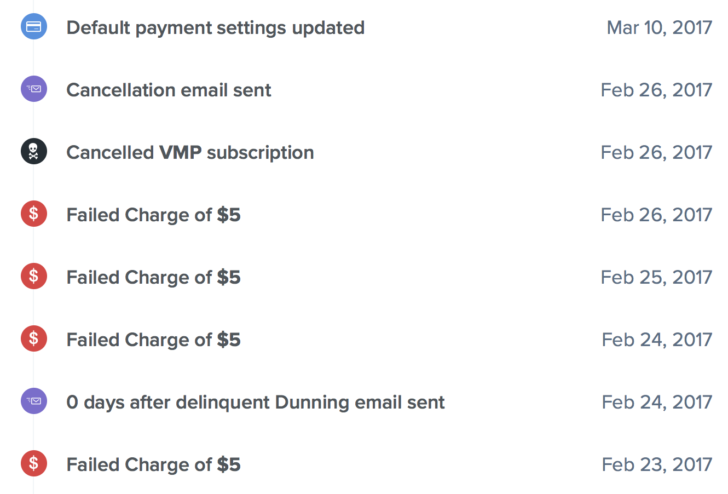Open Failed Charge of $5 from Feb 26
The height and width of the screenshot is (494, 728).
[153, 215]
